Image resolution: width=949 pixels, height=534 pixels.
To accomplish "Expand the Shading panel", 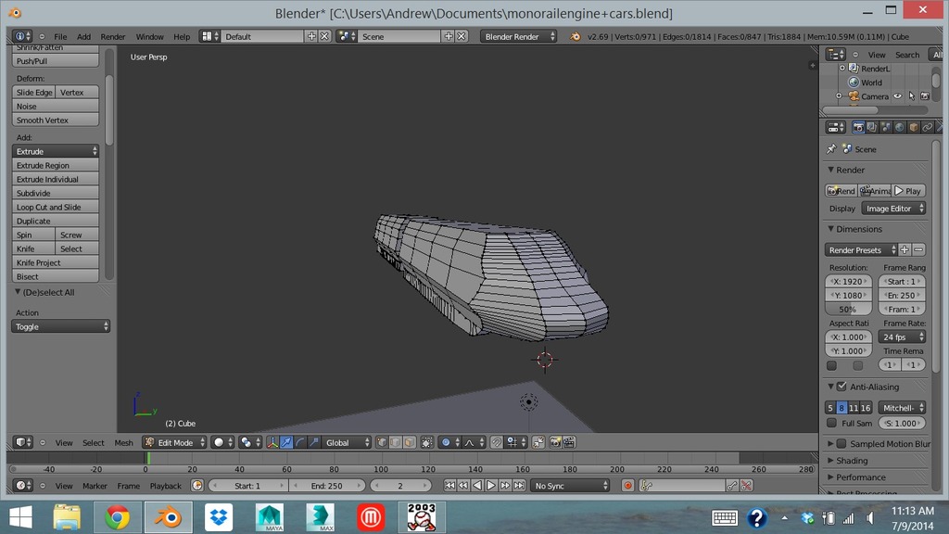I will coord(831,461).
